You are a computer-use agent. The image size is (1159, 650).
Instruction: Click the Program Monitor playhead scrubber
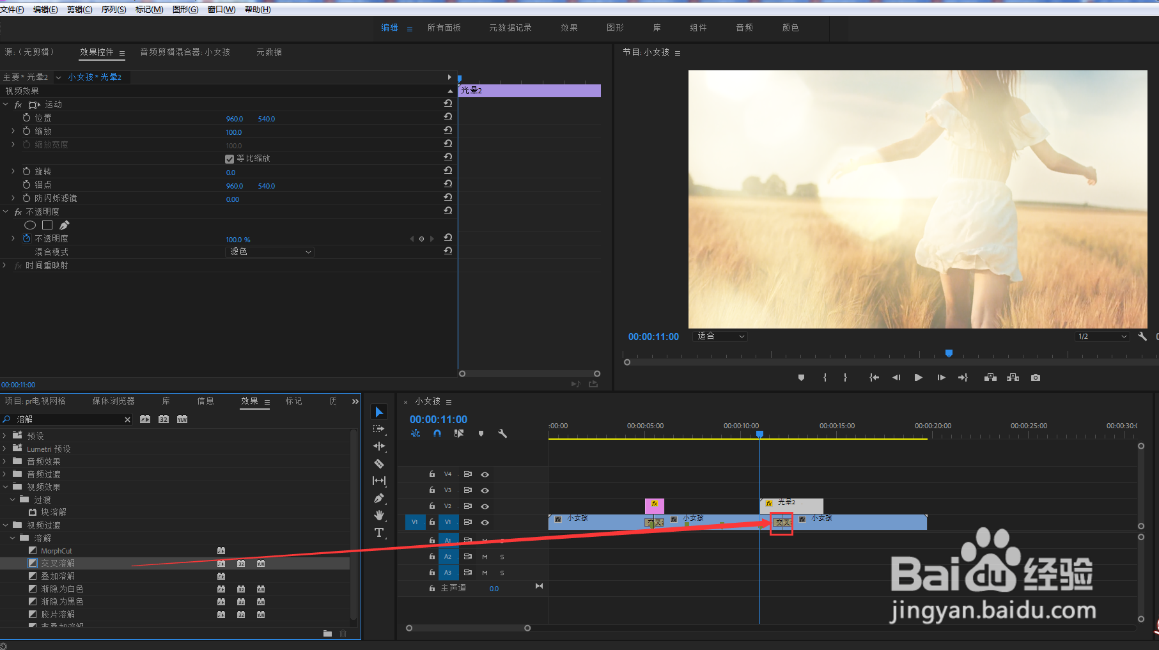pyautogui.click(x=949, y=353)
